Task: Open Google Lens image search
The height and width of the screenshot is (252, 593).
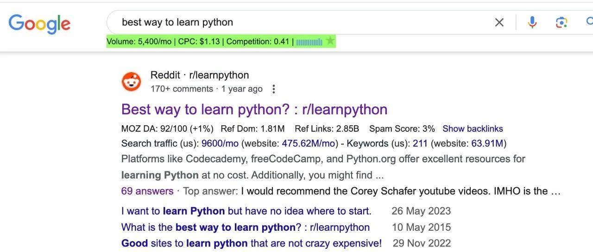Action: (561, 22)
